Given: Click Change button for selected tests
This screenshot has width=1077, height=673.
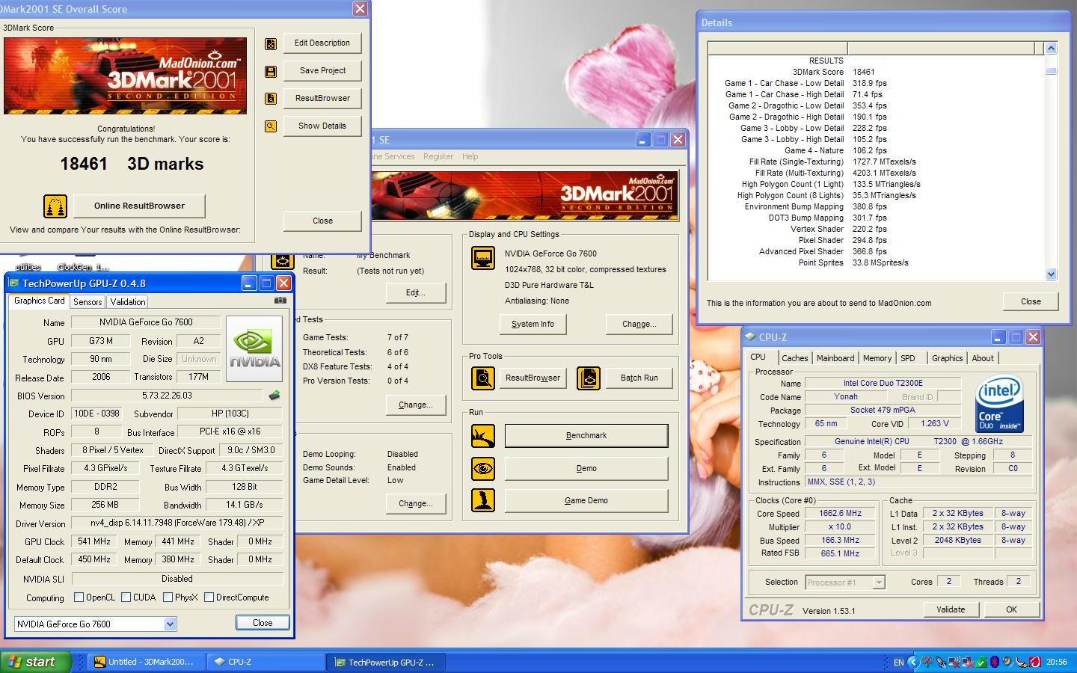Looking at the screenshot, I should point(416,405).
